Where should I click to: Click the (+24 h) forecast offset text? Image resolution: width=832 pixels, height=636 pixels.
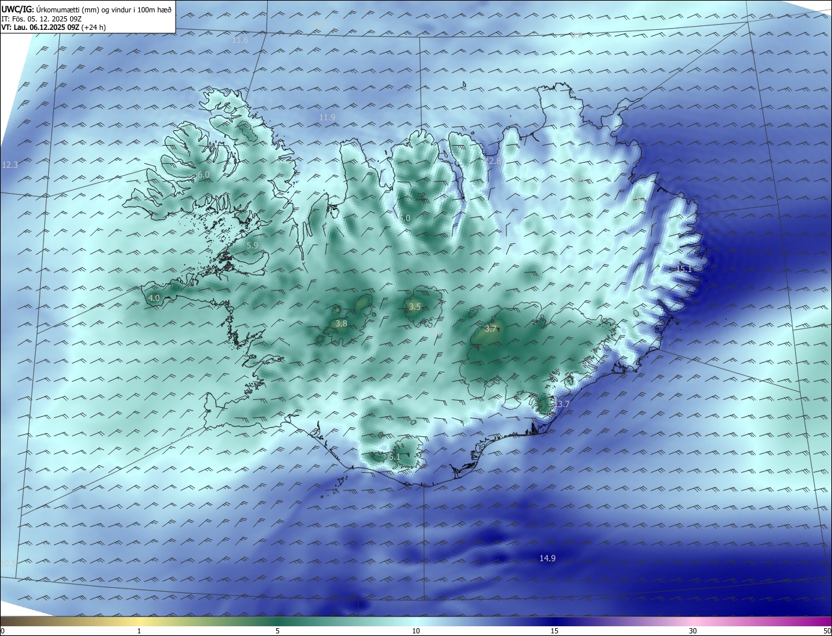[x=95, y=27]
